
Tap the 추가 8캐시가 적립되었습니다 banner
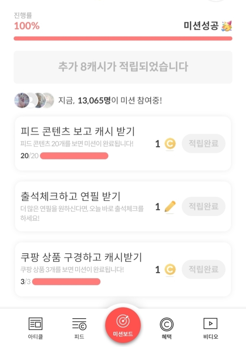click(123, 67)
